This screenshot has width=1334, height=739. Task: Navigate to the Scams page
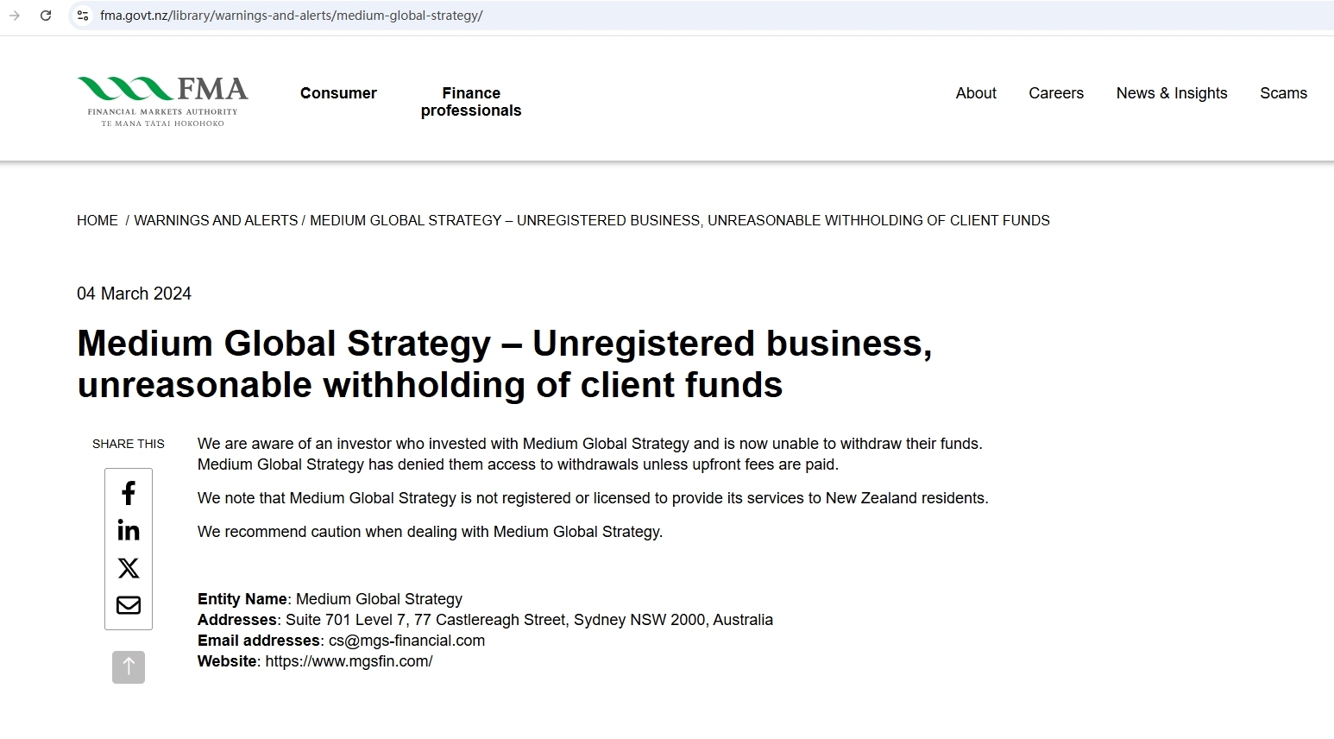click(1283, 93)
